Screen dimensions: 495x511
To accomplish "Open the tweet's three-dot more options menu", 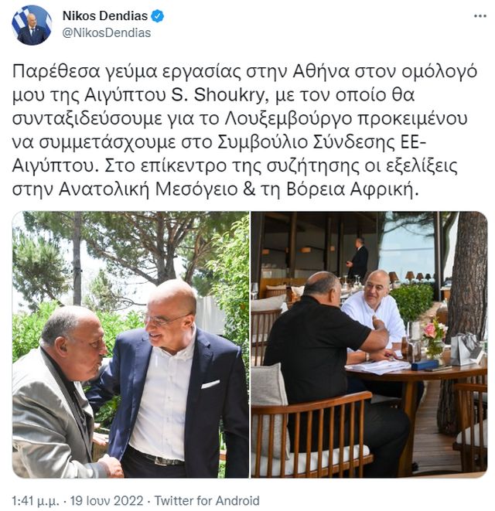I will [x=480, y=16].
